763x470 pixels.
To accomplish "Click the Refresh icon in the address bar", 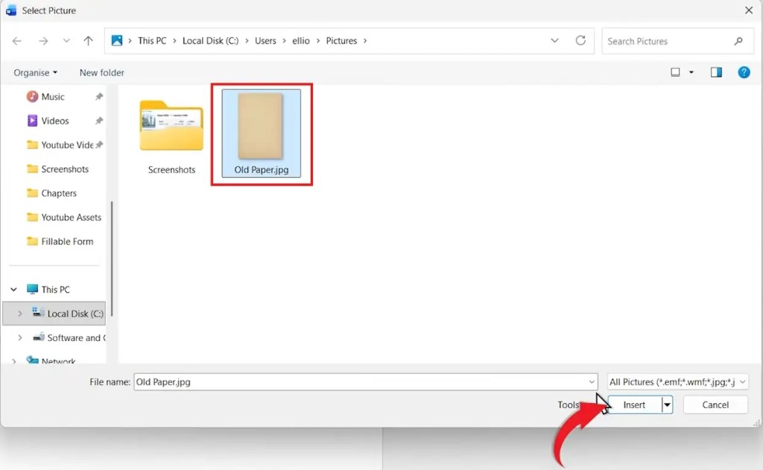I will point(580,41).
